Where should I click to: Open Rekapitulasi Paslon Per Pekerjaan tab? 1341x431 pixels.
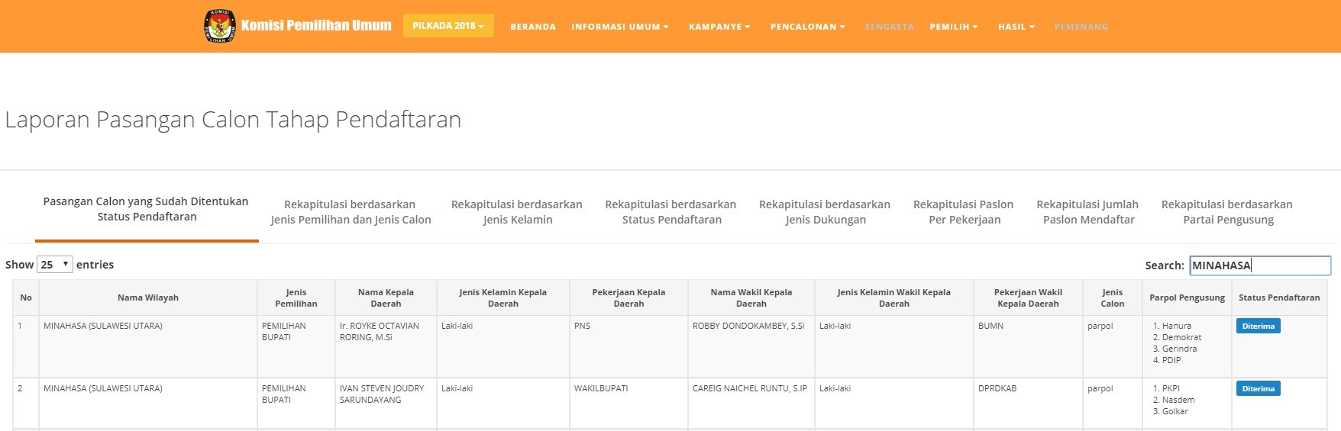(964, 212)
